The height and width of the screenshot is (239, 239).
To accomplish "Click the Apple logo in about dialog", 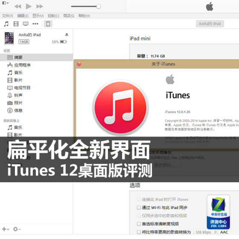I will [170, 79].
